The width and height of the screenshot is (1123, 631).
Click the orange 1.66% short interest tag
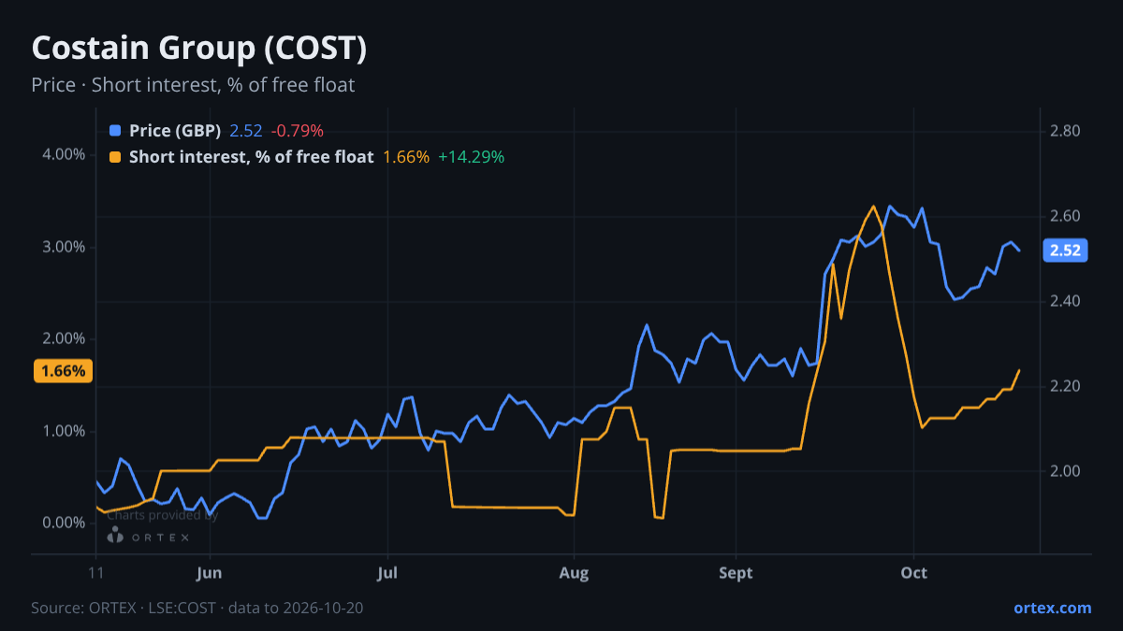point(63,371)
